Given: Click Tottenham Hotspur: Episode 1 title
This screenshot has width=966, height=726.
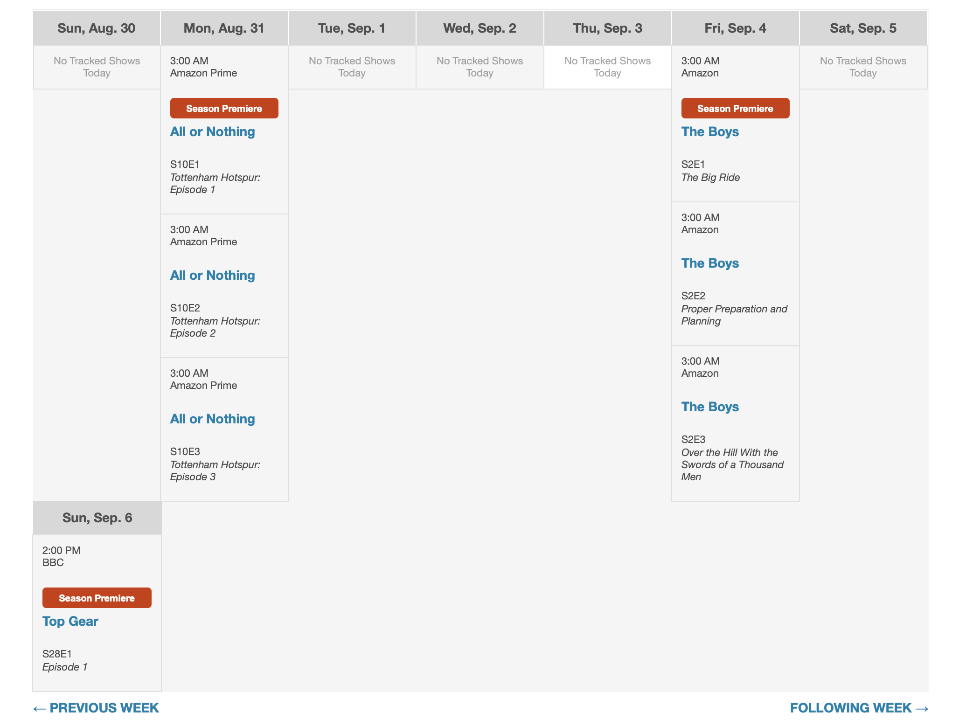Looking at the screenshot, I should click(215, 184).
